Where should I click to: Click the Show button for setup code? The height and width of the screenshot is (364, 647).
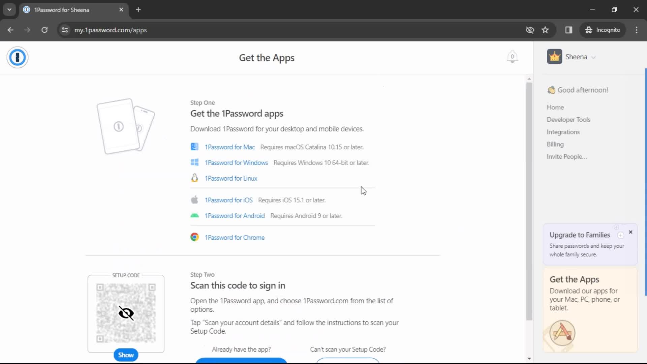[126, 355]
